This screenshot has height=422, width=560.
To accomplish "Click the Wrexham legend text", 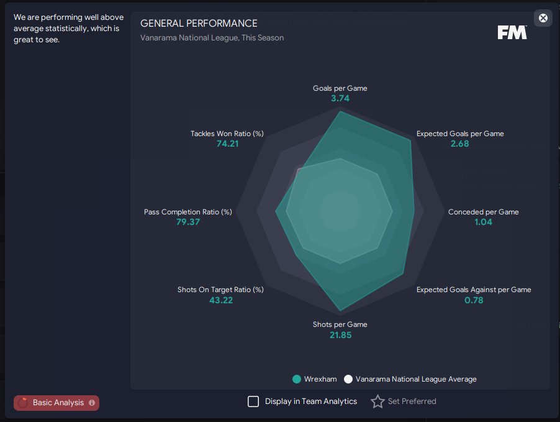I will 320,379.
